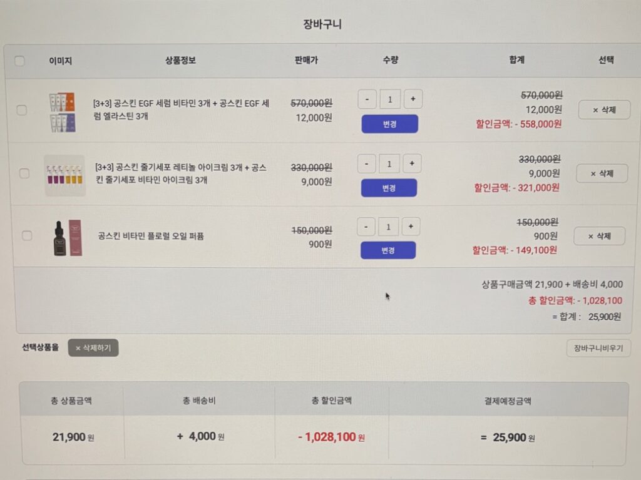Empty the cart with 장바구니비우기
This screenshot has width=641, height=480.
click(598, 349)
